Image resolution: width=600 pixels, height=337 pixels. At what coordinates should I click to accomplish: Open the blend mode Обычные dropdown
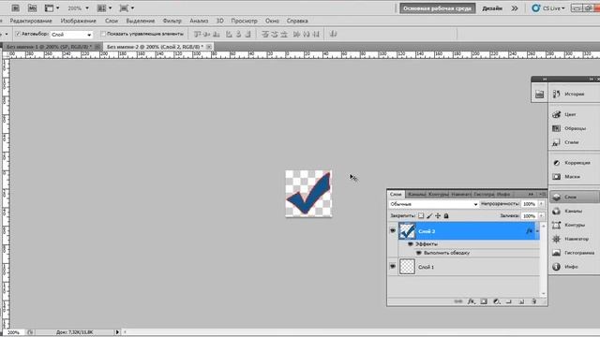click(x=433, y=204)
